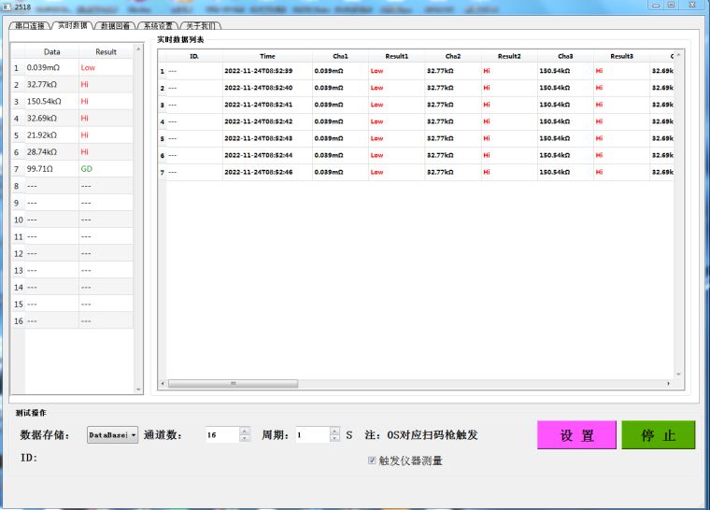Screen dimensions: 710x510
Task: Click the pink 设置 button
Action: pyautogui.click(x=576, y=435)
